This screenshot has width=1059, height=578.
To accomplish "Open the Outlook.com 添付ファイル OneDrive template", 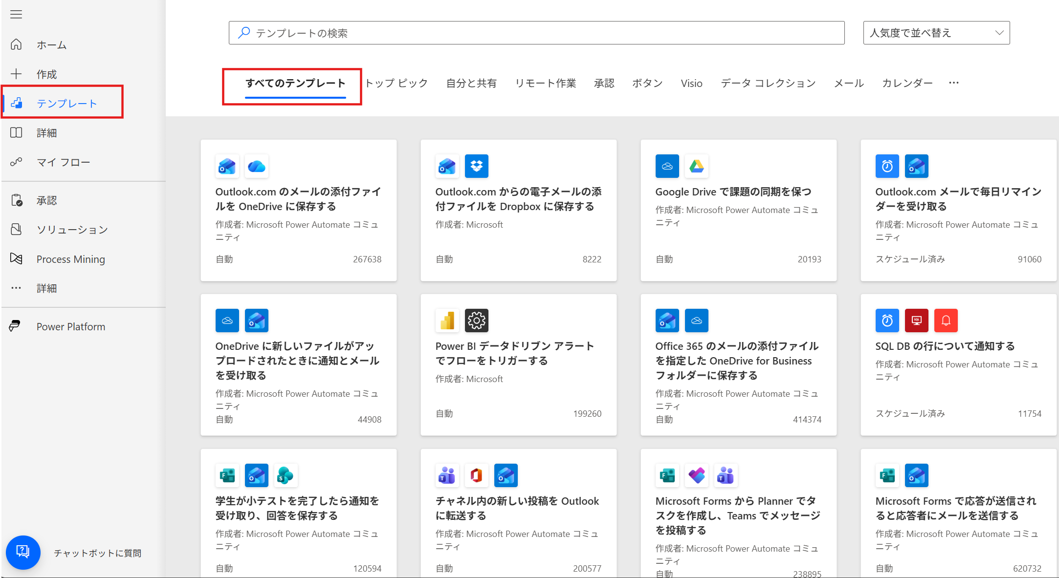I will click(x=298, y=199).
